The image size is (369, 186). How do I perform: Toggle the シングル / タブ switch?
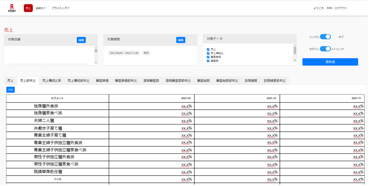coord(325,37)
